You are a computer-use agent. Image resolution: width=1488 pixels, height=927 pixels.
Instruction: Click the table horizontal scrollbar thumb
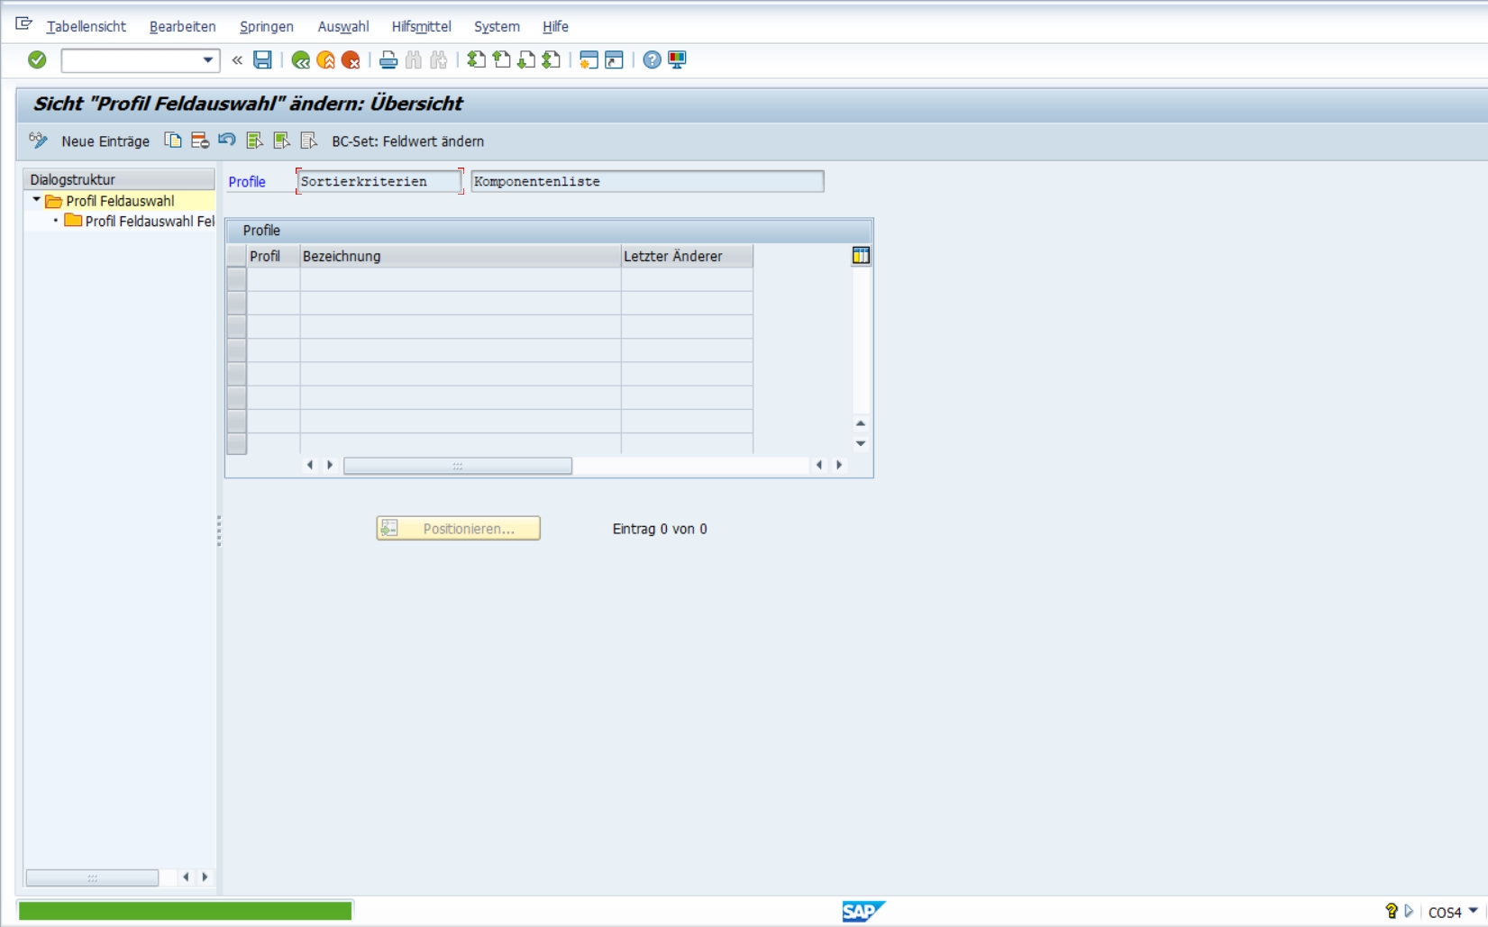coord(458,466)
